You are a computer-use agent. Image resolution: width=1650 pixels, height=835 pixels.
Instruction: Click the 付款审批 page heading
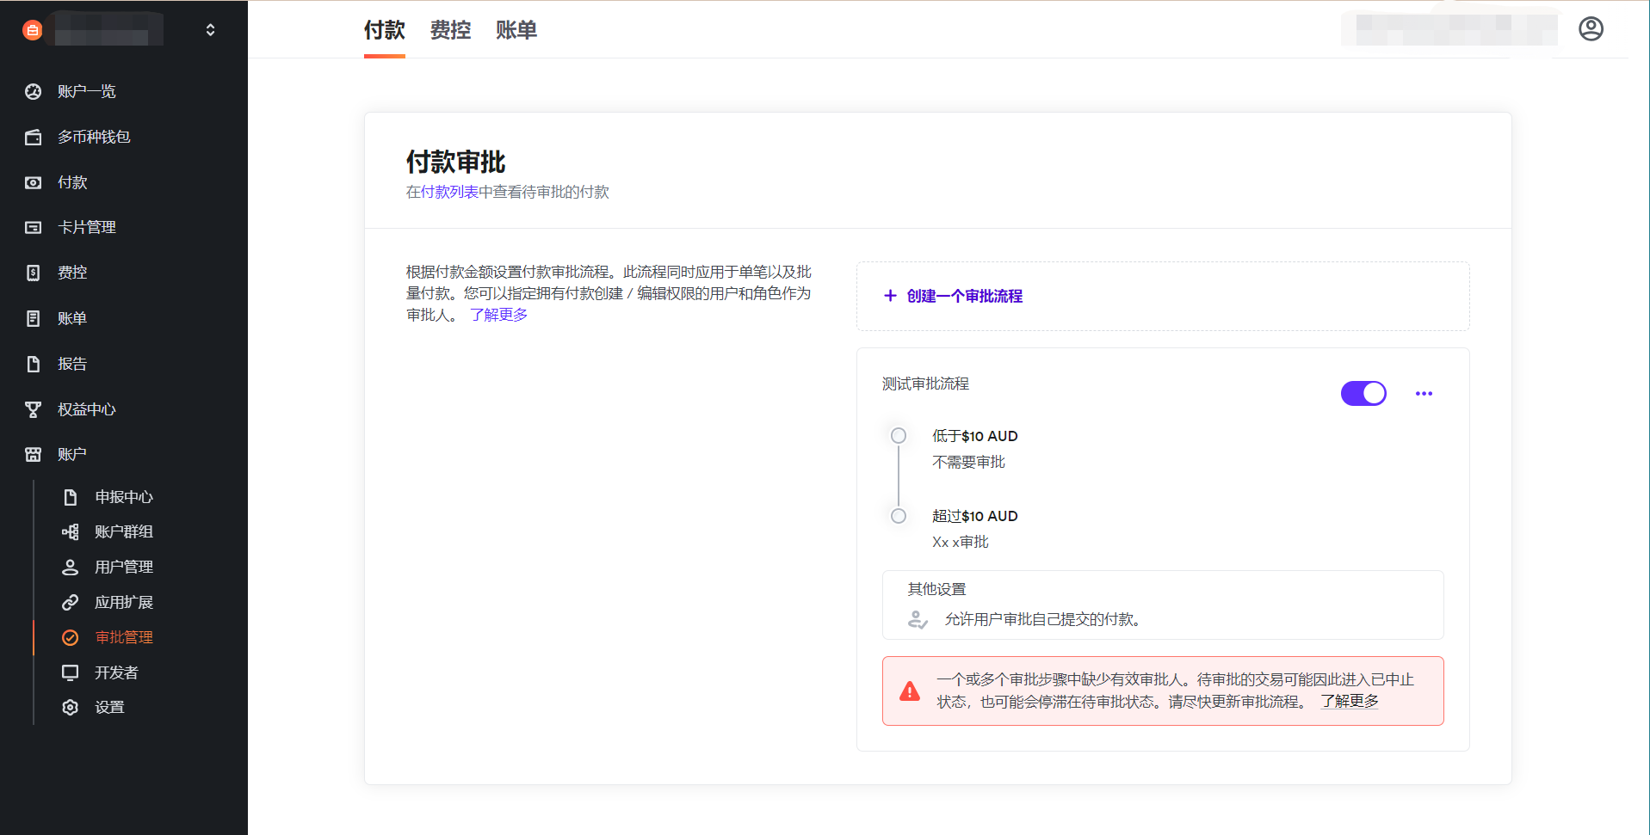(456, 162)
